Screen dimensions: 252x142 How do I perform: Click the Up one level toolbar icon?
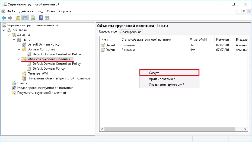(x=18, y=18)
